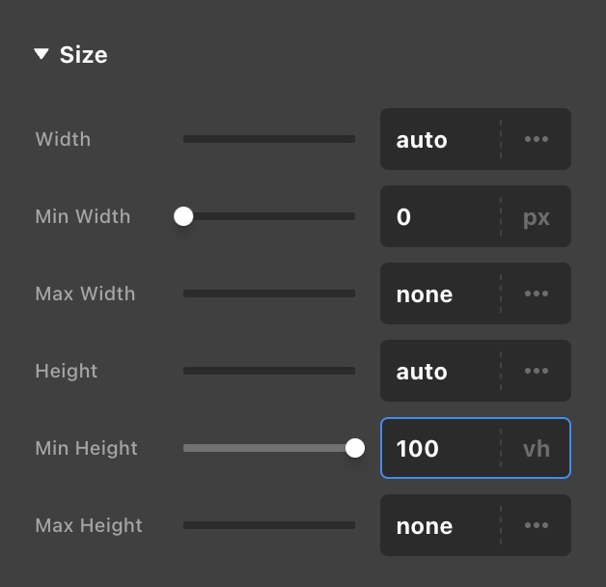Click the Height auto value field
The height and width of the screenshot is (587, 606).
point(439,371)
